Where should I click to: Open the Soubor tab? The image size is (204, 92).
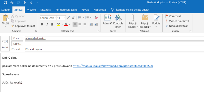coord(6,10)
